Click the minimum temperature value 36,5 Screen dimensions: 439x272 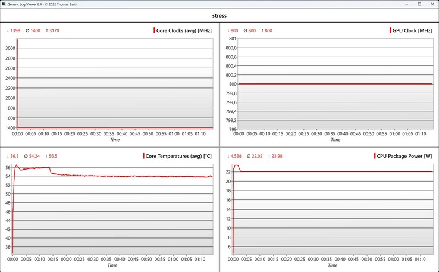click(14, 156)
